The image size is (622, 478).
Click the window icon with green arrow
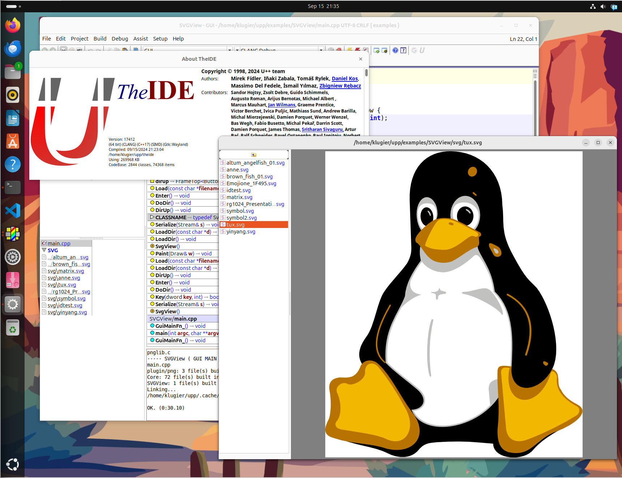click(x=376, y=51)
